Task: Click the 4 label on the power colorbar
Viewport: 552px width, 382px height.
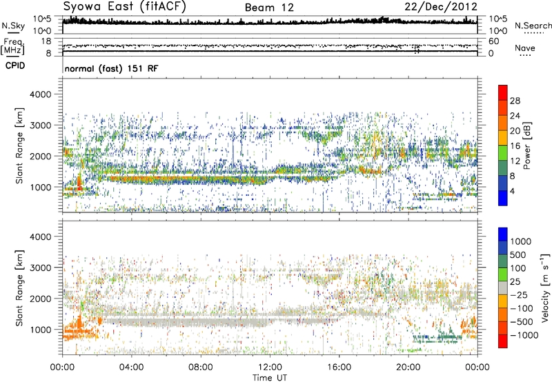Action: tap(512, 191)
